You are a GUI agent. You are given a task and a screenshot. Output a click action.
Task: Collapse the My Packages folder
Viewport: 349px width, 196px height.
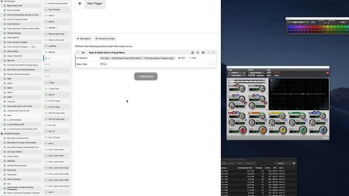(x=2, y=1)
